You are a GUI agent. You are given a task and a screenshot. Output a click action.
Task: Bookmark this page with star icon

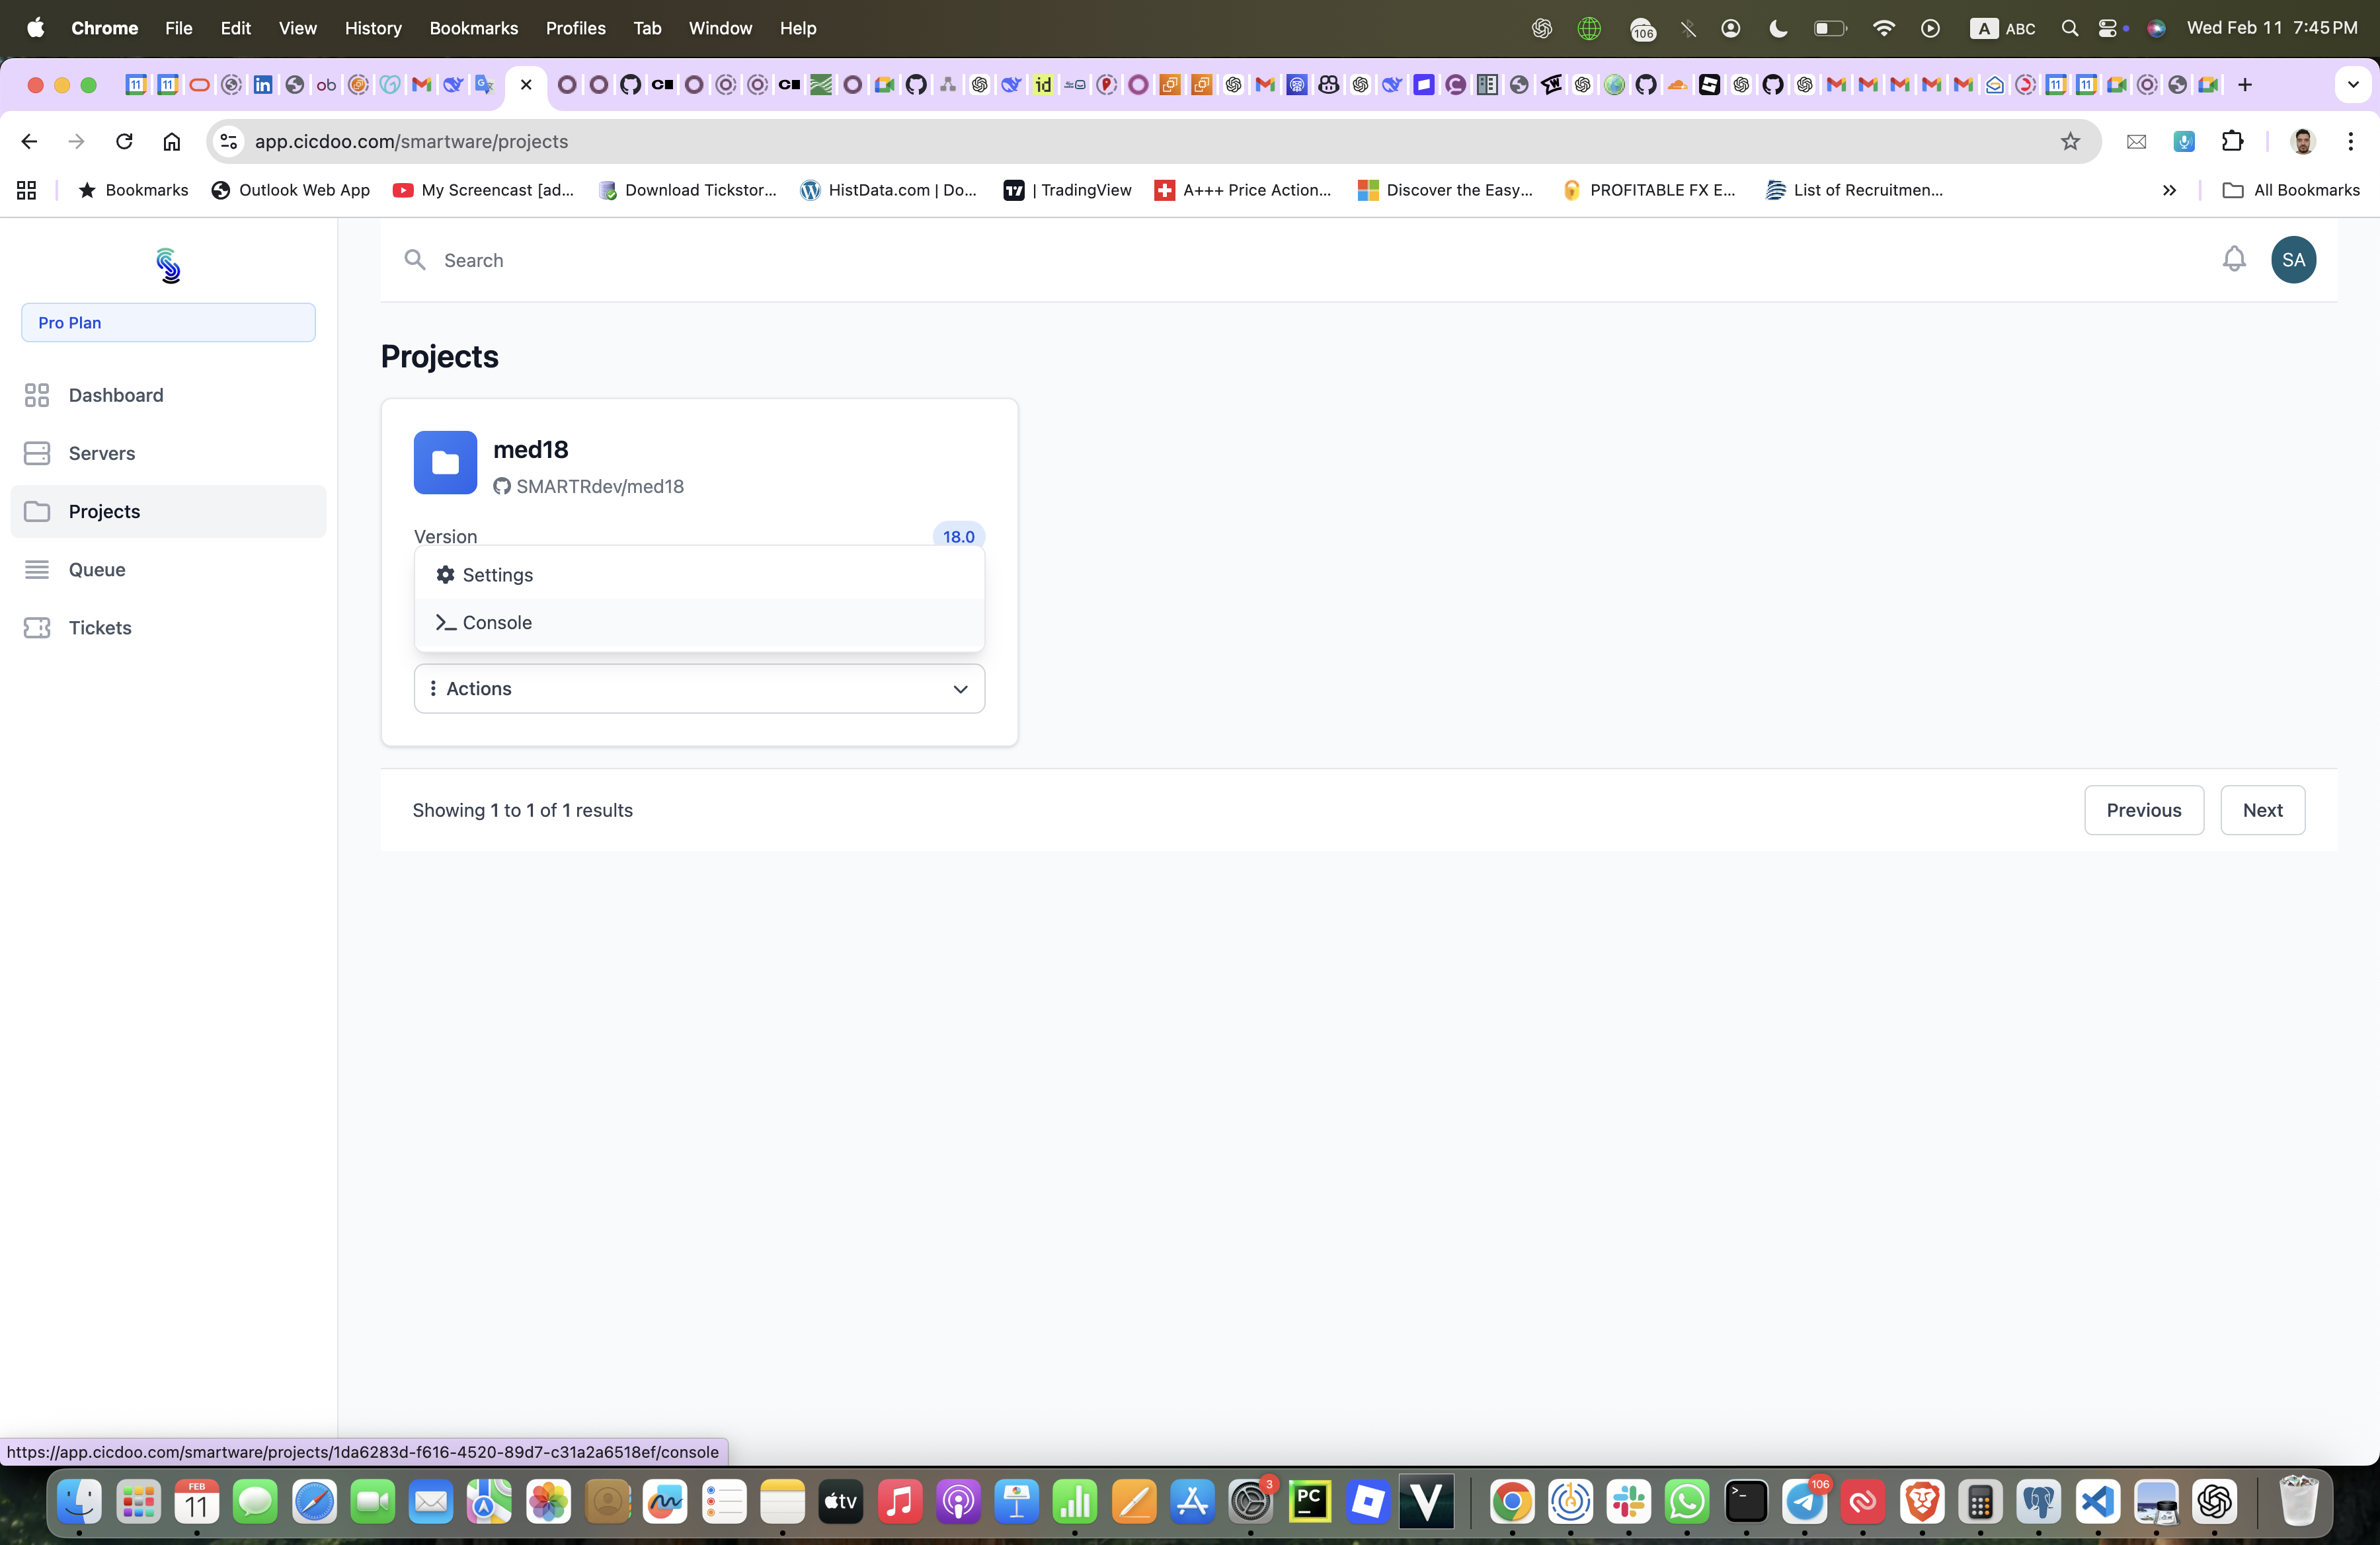(x=2070, y=141)
